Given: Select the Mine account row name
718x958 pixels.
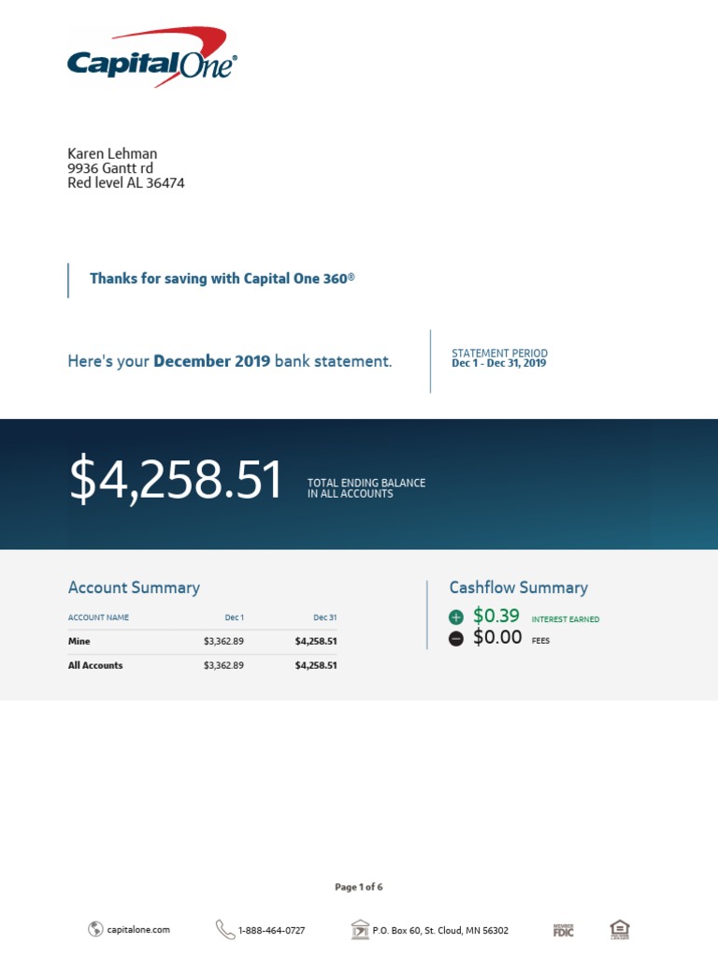Looking at the screenshot, I should [x=79, y=642].
